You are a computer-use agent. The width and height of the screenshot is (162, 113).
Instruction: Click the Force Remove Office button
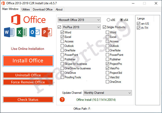28,82
